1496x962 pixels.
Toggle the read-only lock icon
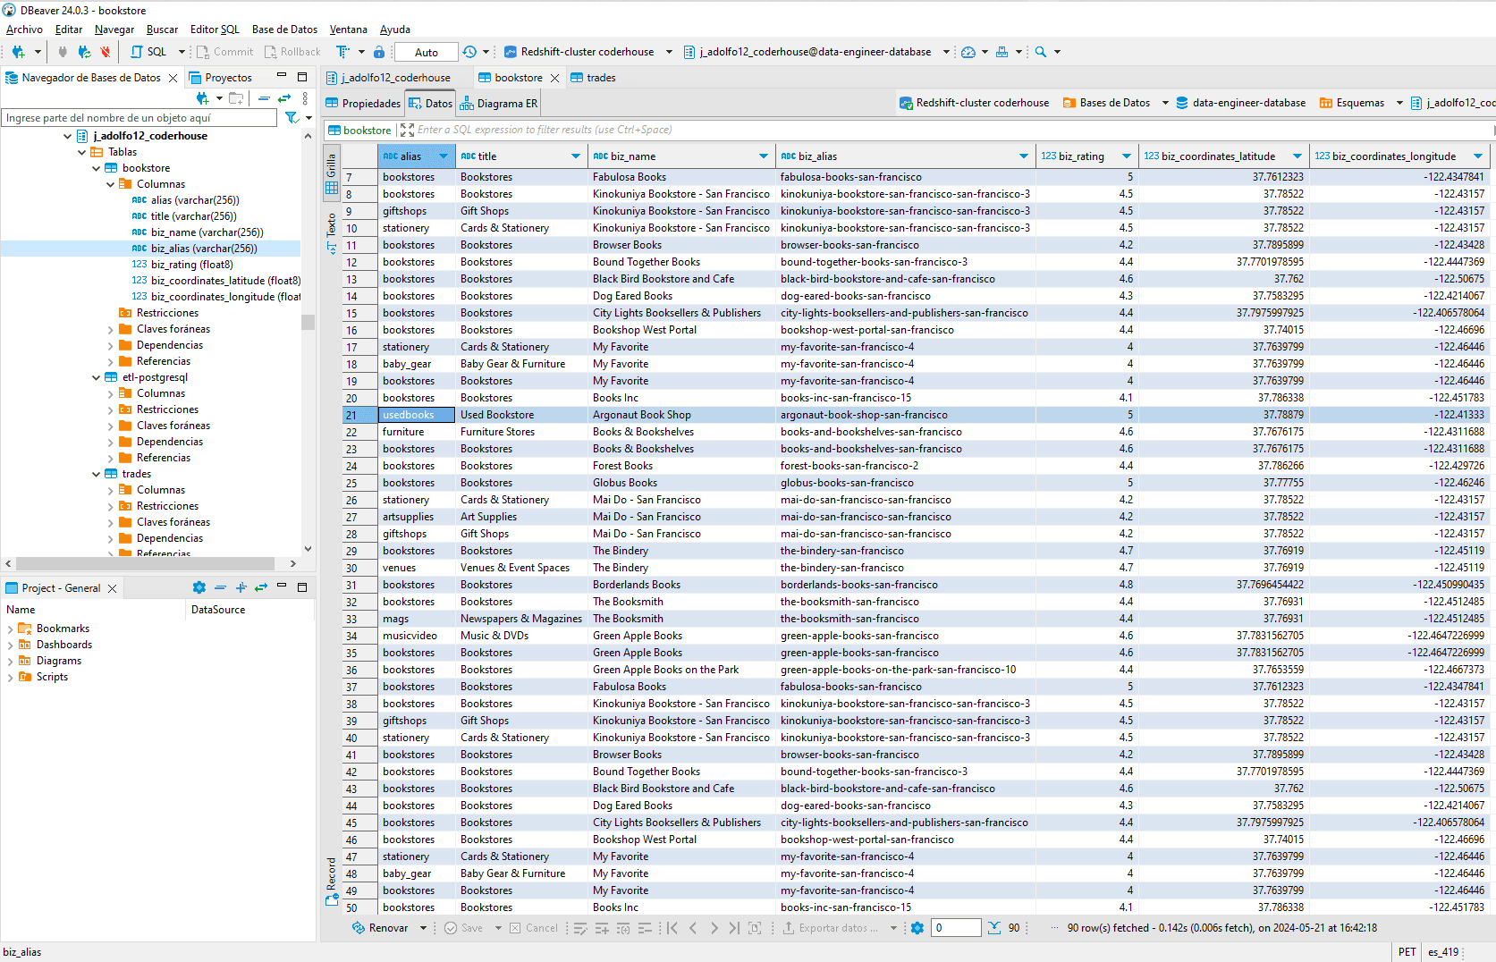(379, 52)
